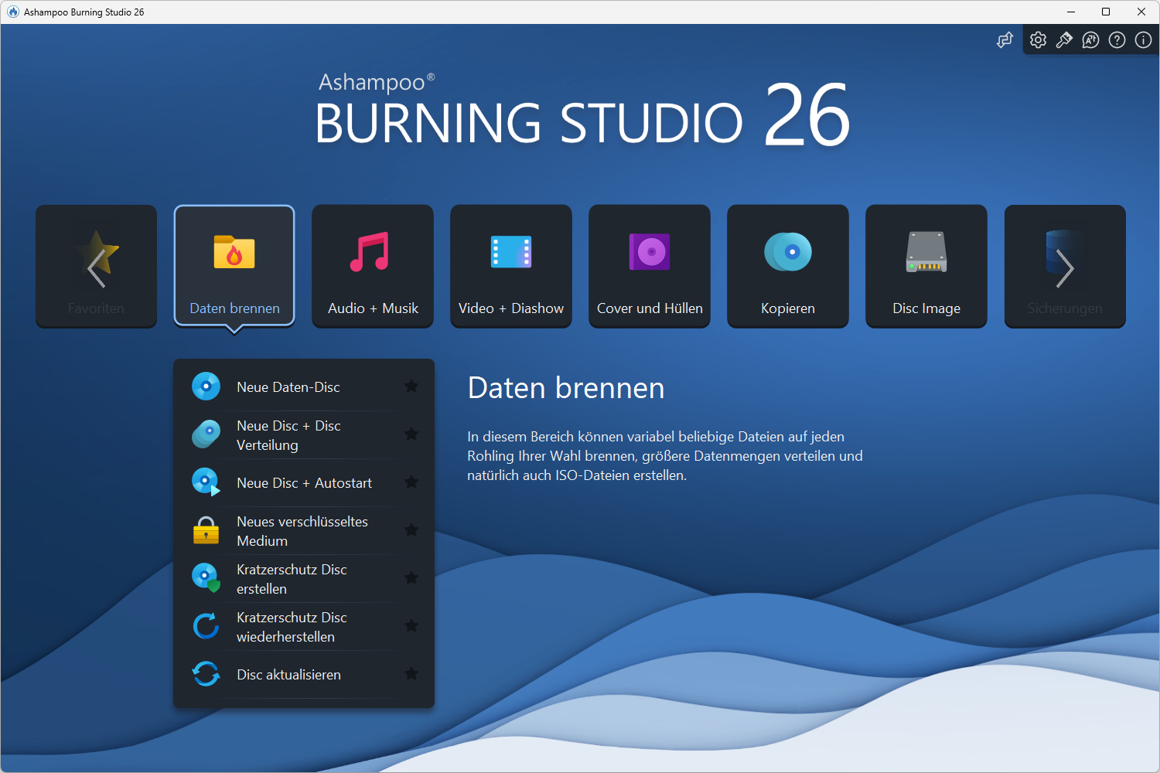The height and width of the screenshot is (773, 1160).
Task: Click the sync arrows icon for Disc aktualisieren
Action: [206, 674]
